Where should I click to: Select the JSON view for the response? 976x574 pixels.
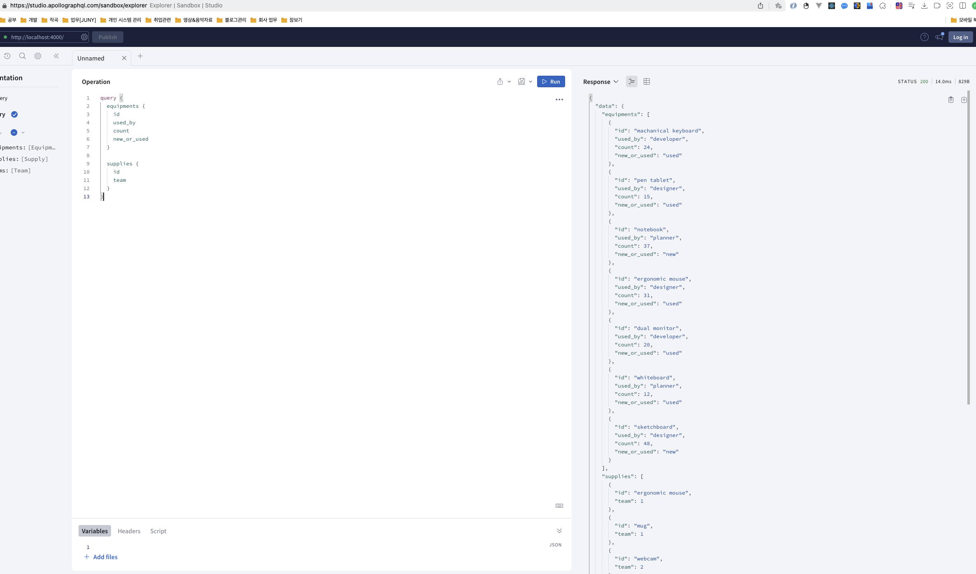(x=631, y=81)
